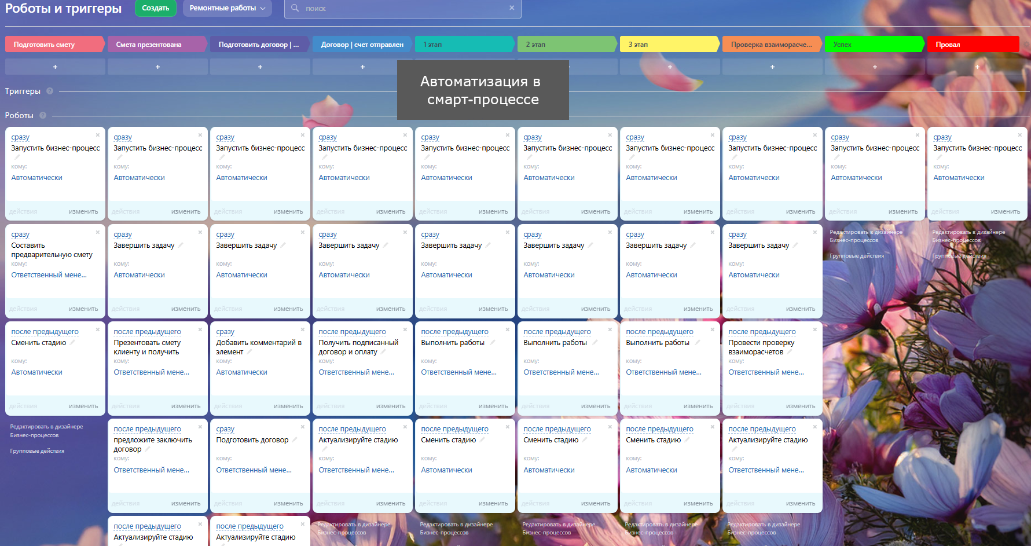
Task: Click 'изменить' on 'Провести проверку взаиморасчетов' robot
Action: [x=801, y=406]
